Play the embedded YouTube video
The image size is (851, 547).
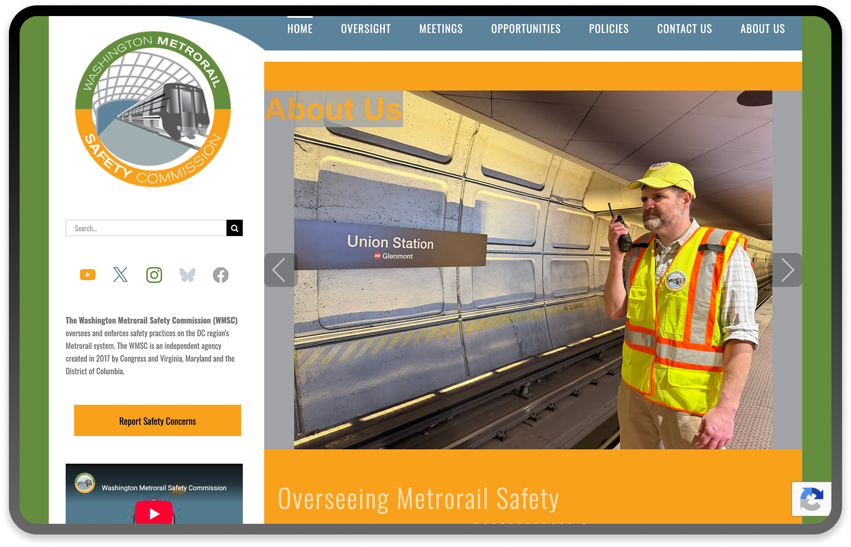point(154,513)
